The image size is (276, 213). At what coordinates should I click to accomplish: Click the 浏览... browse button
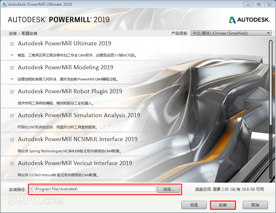click(x=168, y=189)
